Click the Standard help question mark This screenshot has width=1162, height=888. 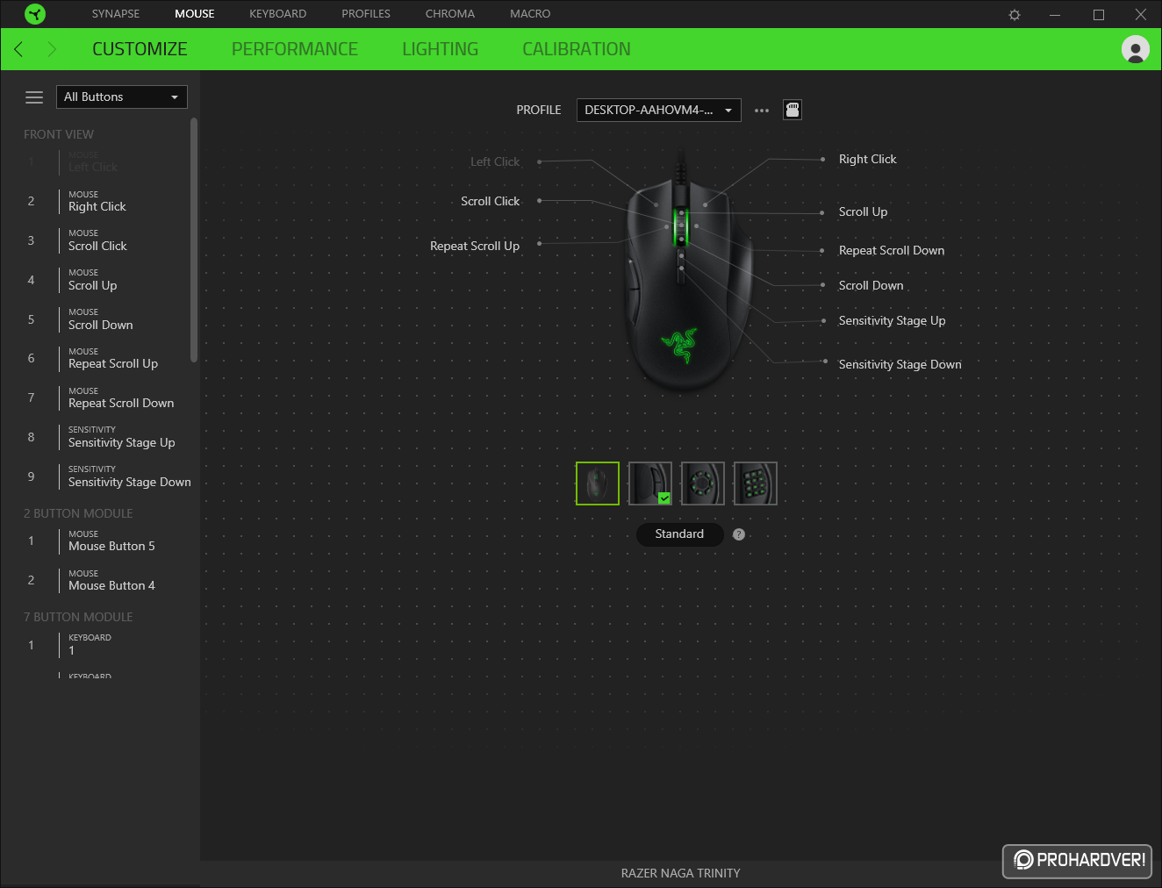pos(739,534)
